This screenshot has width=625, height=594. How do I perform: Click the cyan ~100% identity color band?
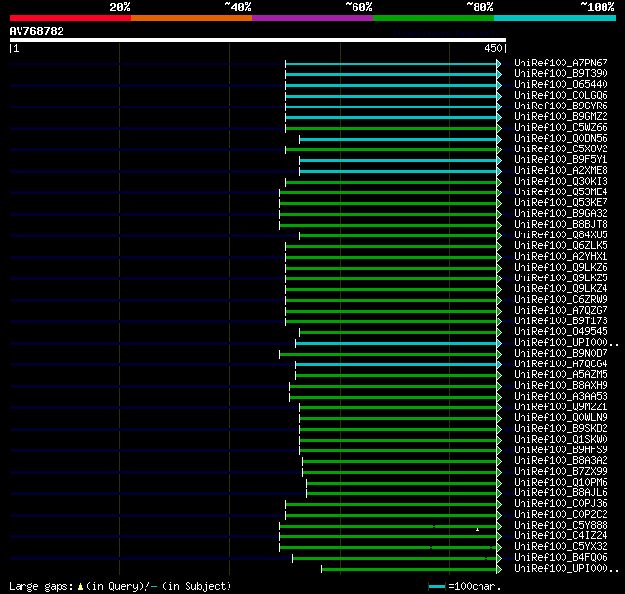[554, 17]
